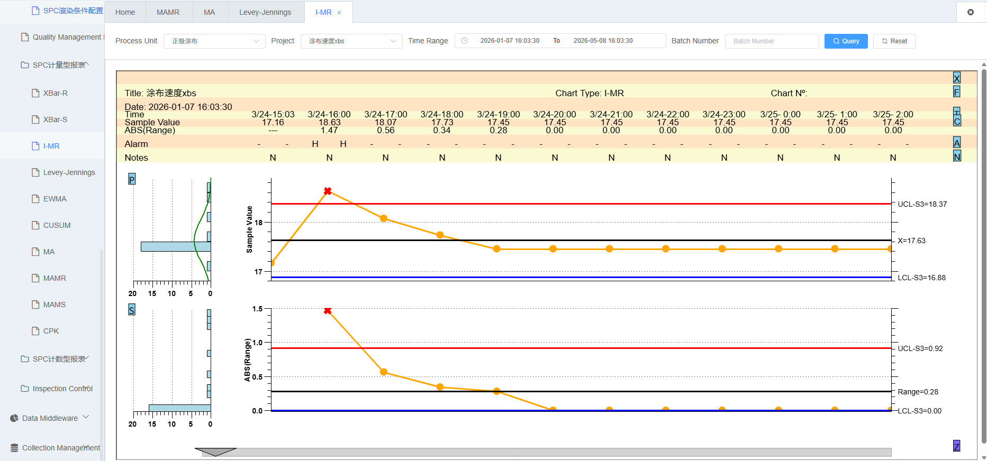Click the folder icon of SPC计量型报表

[x=25, y=65]
